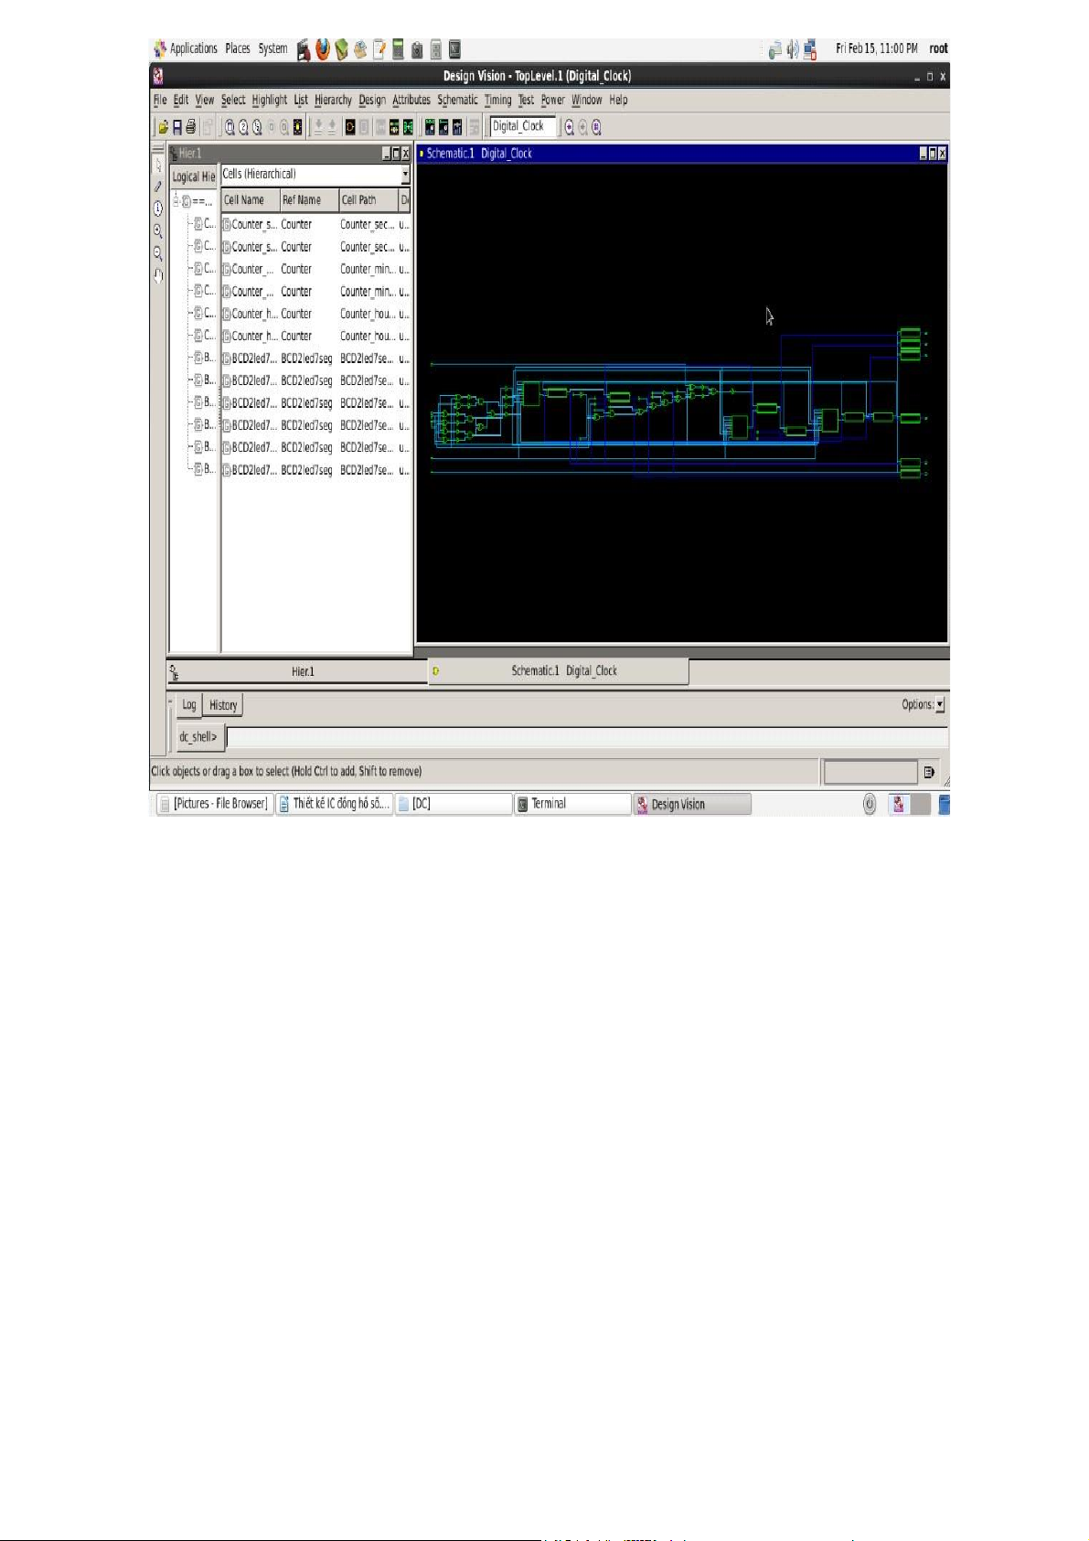Select first Counter_s cell row in list
The image size is (1089, 1541).
[x=253, y=225]
